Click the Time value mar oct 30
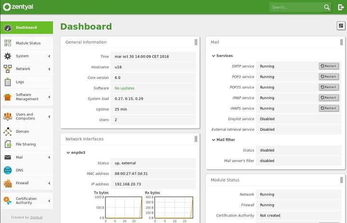Image resolution: width=347 pixels, height=223 pixels. tap(142, 57)
